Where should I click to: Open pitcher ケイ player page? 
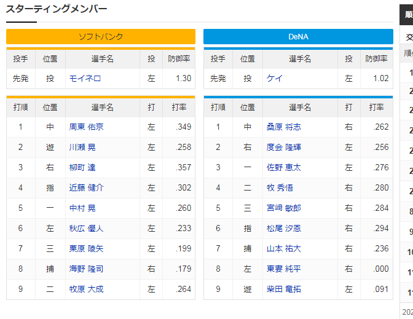click(x=275, y=79)
